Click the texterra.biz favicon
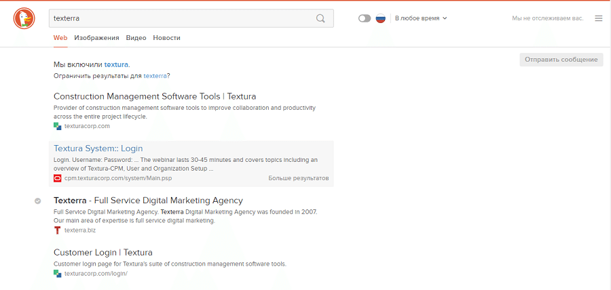The image size is (611, 290). click(x=58, y=230)
